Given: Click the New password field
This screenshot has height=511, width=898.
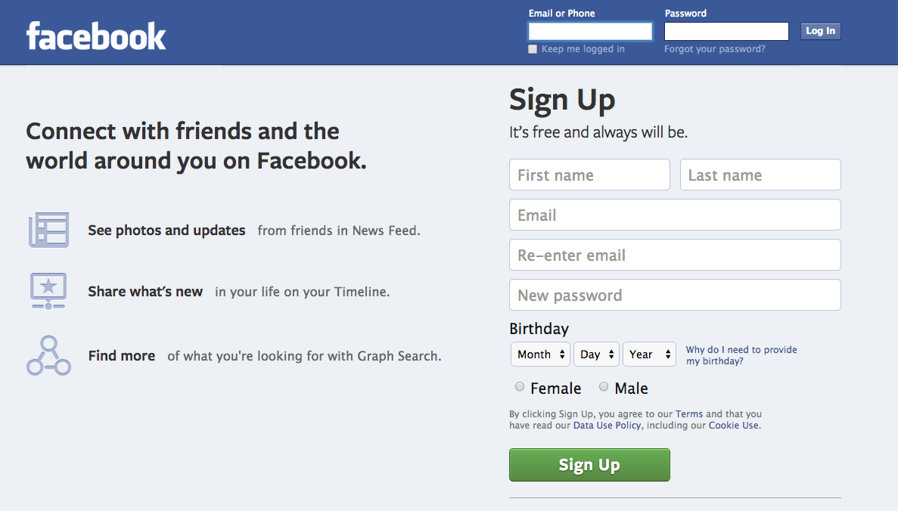Looking at the screenshot, I should (x=674, y=295).
